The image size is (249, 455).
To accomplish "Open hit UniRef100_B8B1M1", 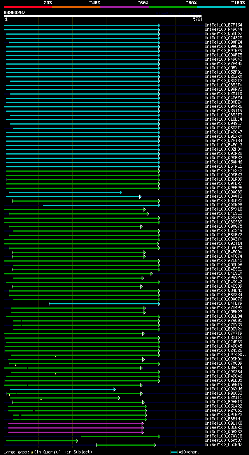I will tap(223, 419).
